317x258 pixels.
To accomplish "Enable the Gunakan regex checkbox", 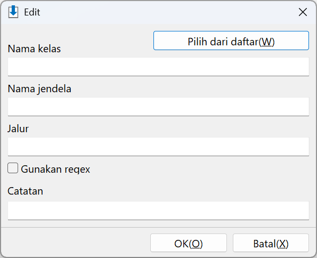I will click(13, 168).
